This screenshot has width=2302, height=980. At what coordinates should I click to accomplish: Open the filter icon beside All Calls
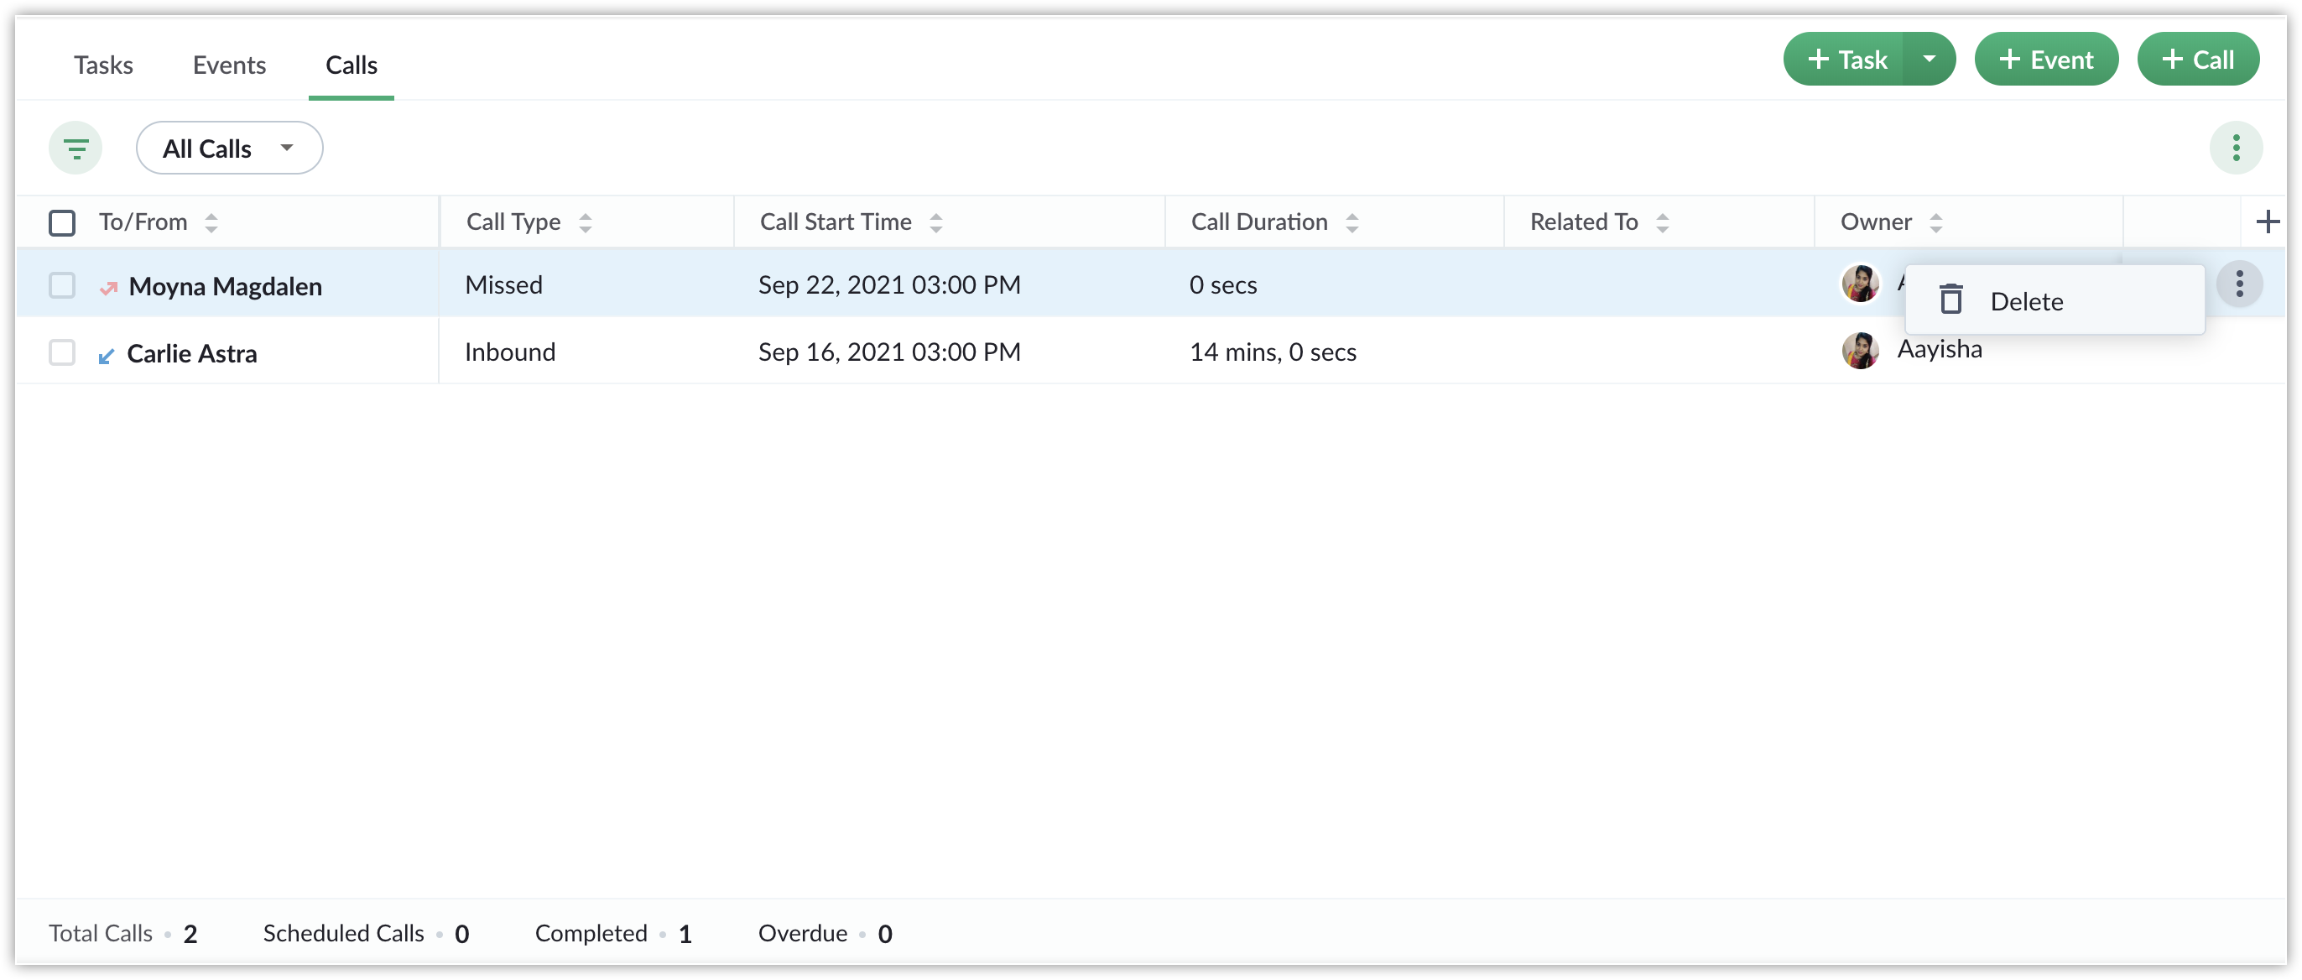(76, 148)
